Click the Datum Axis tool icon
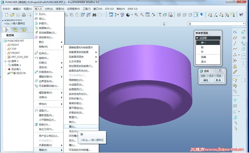This screenshot has height=153, width=249. [x=235, y=43]
